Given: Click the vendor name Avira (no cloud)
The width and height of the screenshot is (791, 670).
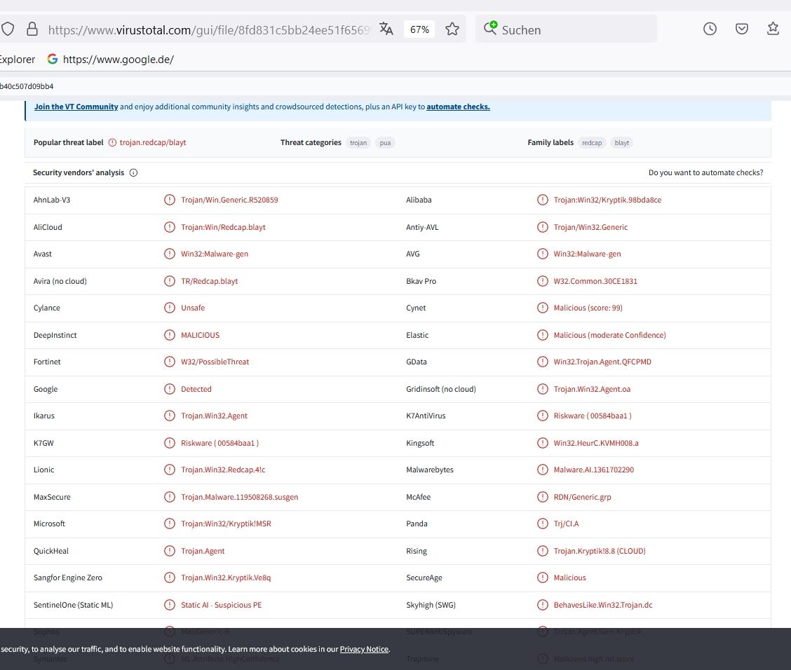Looking at the screenshot, I should 60,281.
